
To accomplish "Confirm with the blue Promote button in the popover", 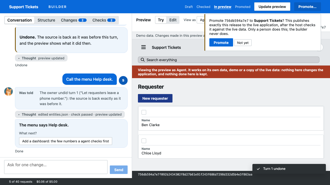I will tap(221, 43).
